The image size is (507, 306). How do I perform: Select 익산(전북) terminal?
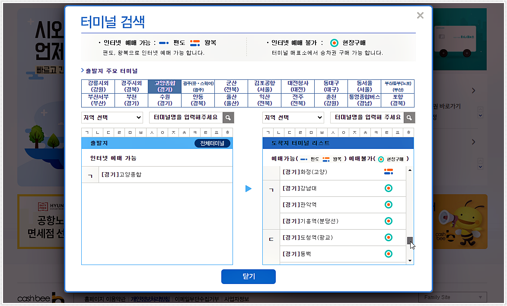coord(265,101)
